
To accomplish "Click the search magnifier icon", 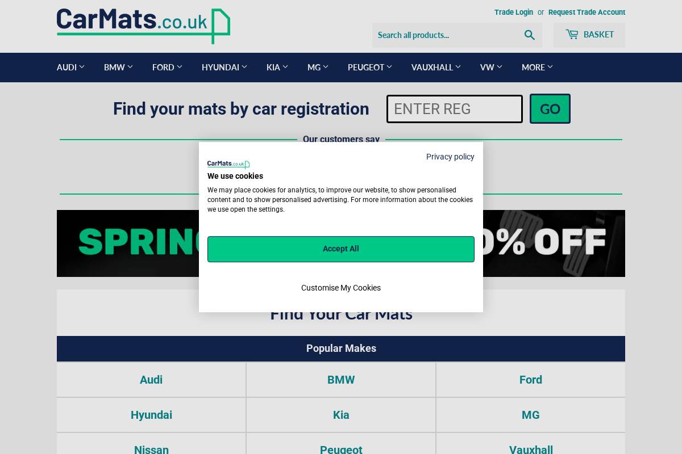I will [x=529, y=35].
